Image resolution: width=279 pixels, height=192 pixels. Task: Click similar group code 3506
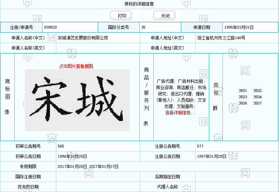click(243, 103)
